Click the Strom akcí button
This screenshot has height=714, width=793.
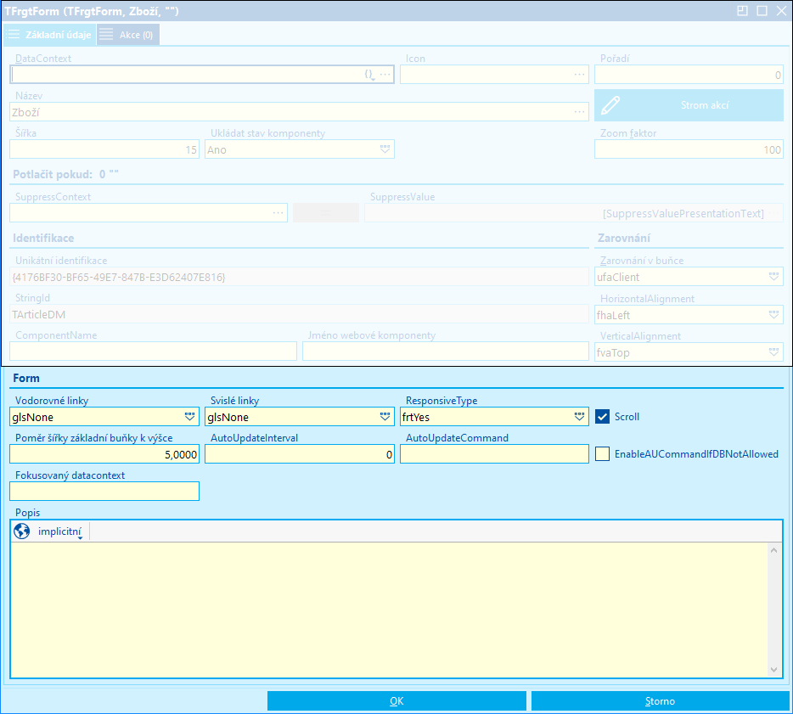coord(689,105)
